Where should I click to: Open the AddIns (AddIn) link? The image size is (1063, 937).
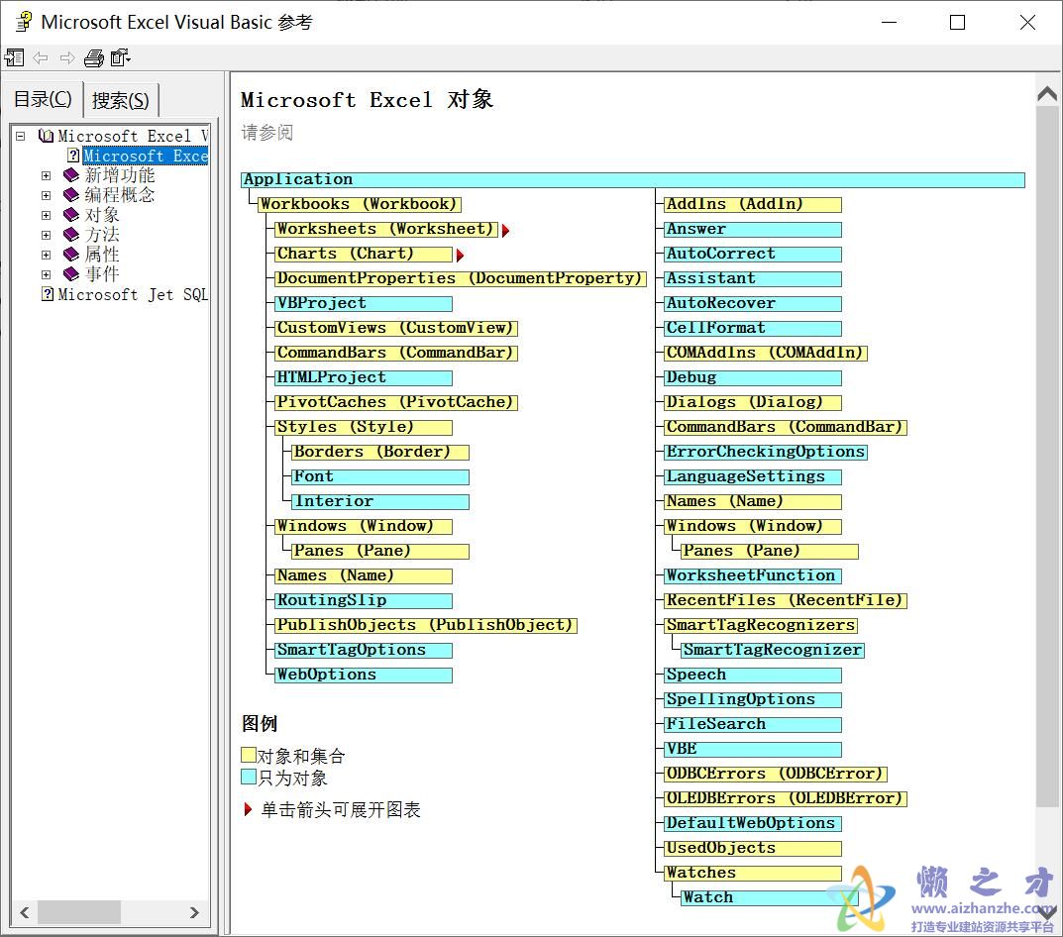click(x=753, y=204)
